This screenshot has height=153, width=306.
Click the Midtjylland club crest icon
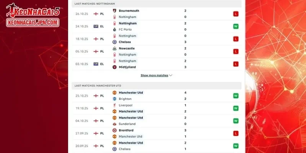pos(114,67)
